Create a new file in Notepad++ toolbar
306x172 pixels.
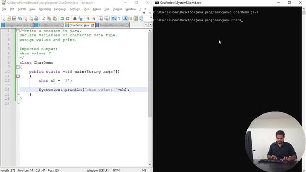point(3,19)
